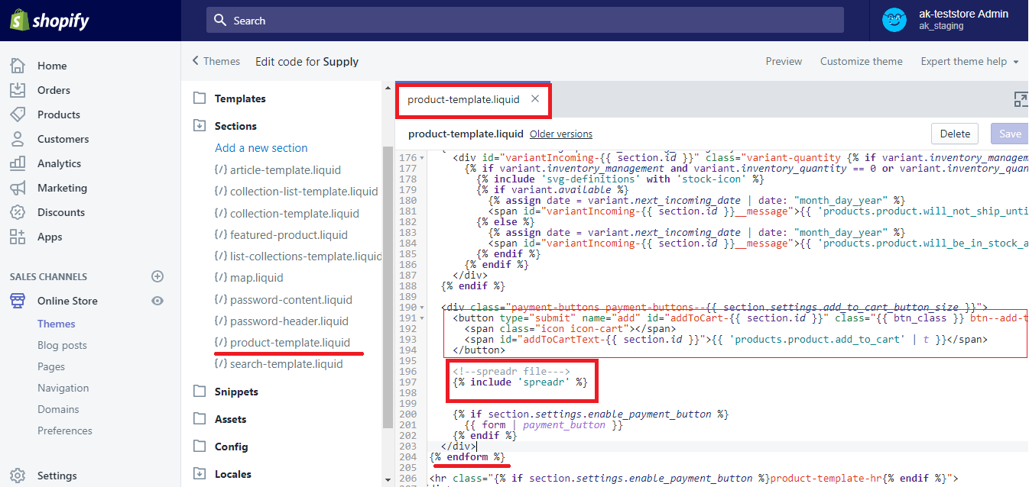This screenshot has width=1029, height=487.
Task: Open password-header.liquid file
Action: (x=281, y=321)
